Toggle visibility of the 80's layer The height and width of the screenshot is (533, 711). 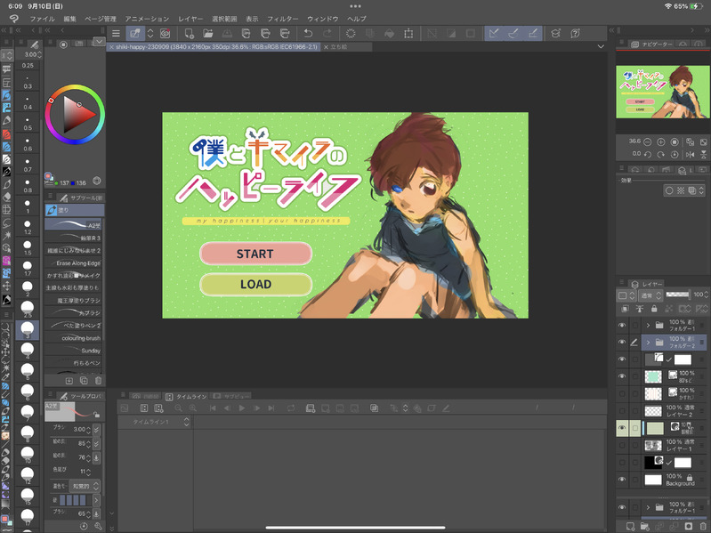(x=622, y=376)
